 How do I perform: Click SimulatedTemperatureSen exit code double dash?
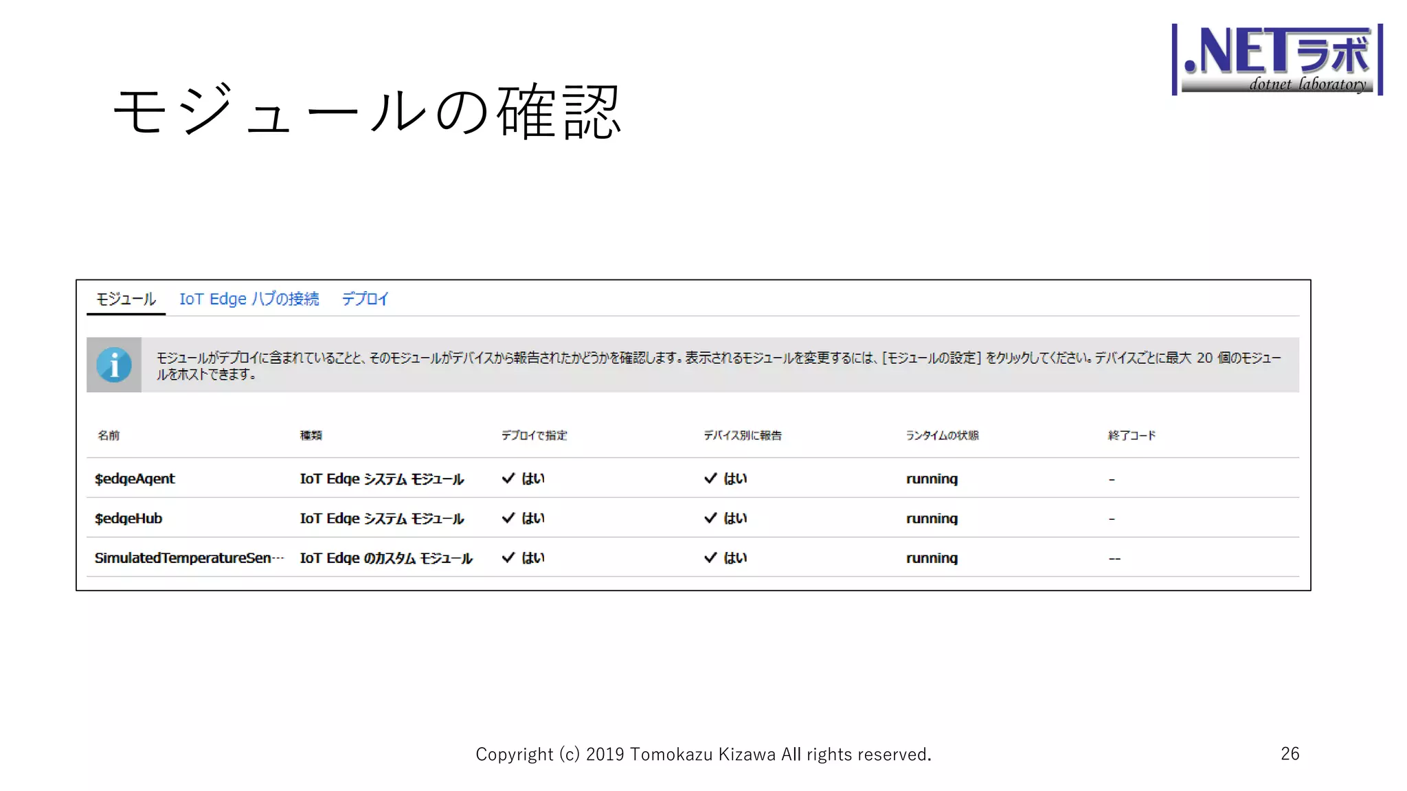click(1114, 559)
